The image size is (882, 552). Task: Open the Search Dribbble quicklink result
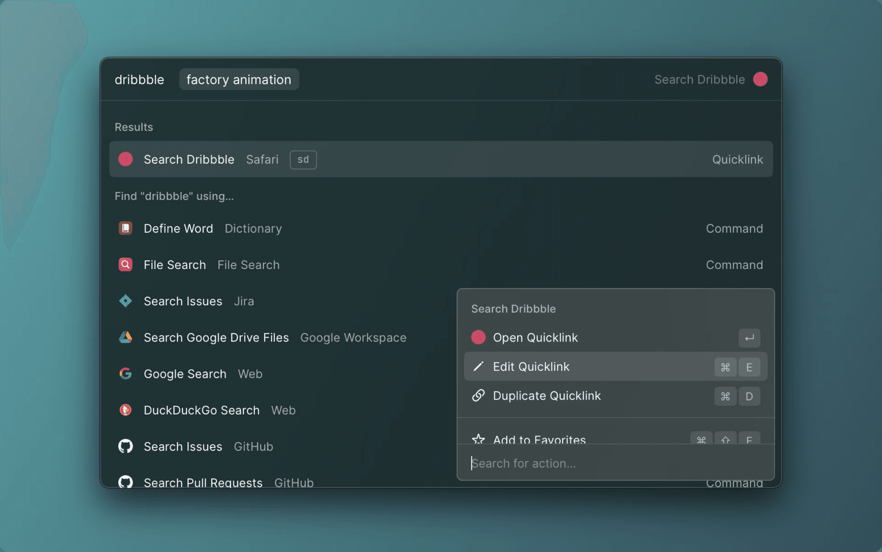tap(189, 159)
